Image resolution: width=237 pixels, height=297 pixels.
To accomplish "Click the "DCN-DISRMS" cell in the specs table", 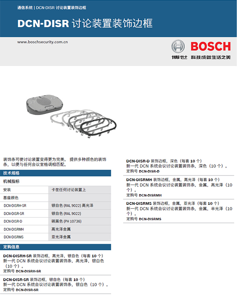I will (x=24, y=237).
